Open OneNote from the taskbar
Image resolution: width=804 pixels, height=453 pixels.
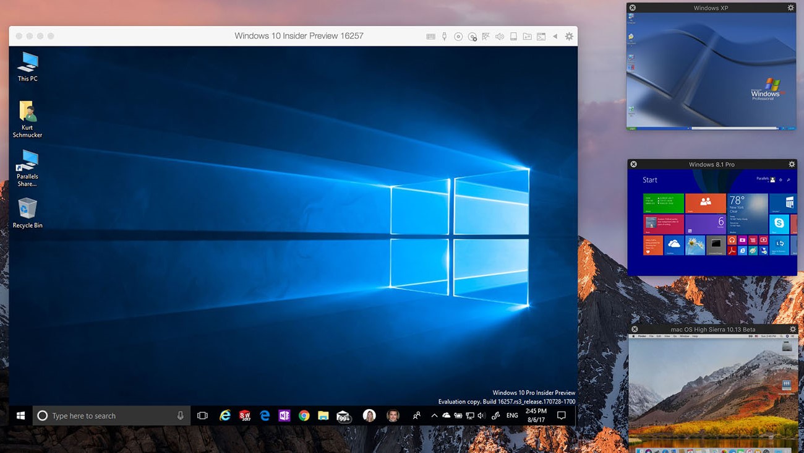click(x=284, y=416)
